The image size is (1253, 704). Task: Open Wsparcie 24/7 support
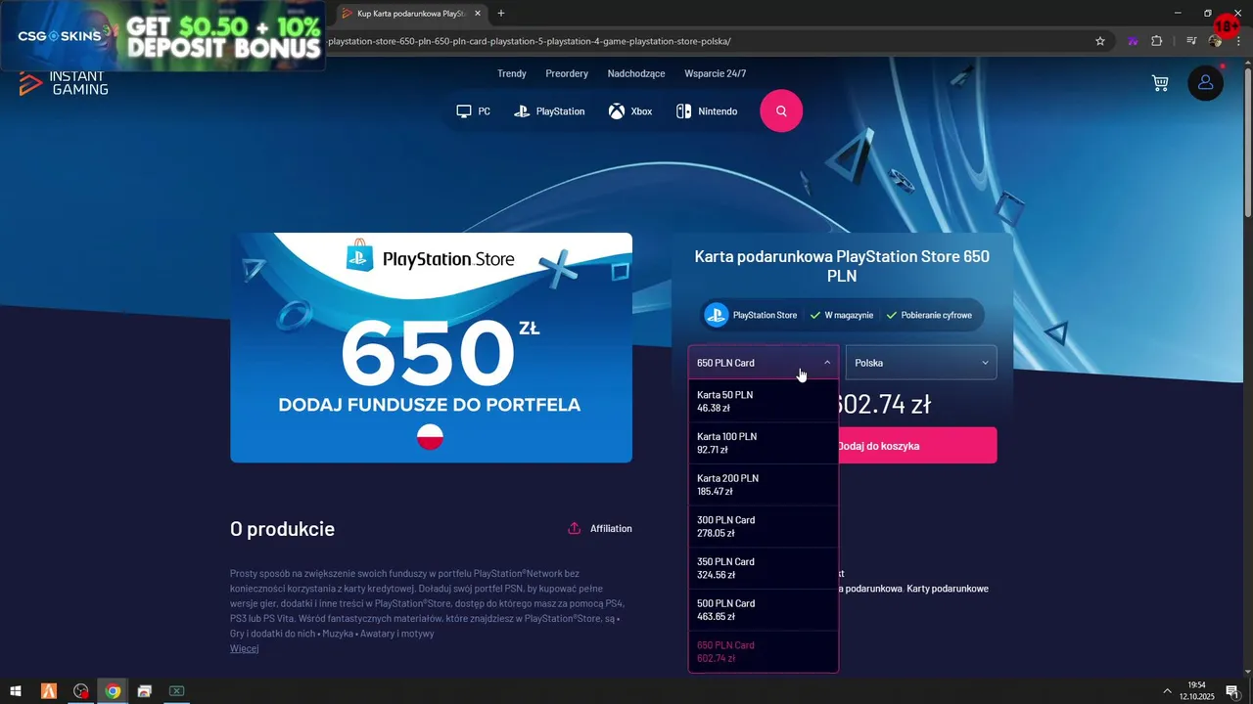point(715,73)
